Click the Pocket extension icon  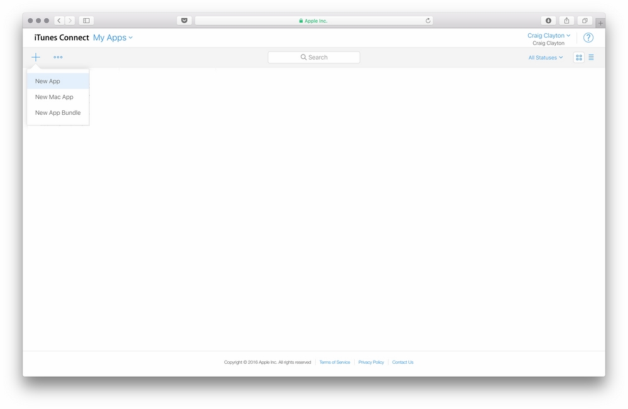tap(184, 21)
